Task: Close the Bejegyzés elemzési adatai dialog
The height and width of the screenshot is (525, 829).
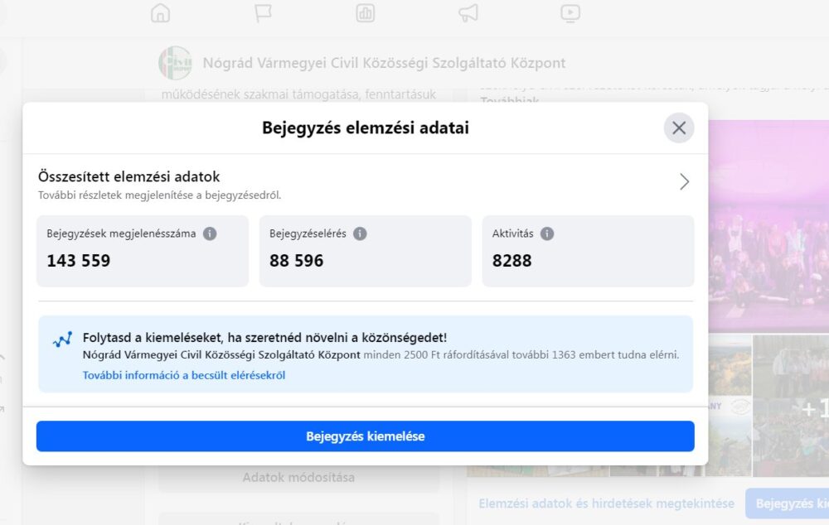Action: (679, 128)
